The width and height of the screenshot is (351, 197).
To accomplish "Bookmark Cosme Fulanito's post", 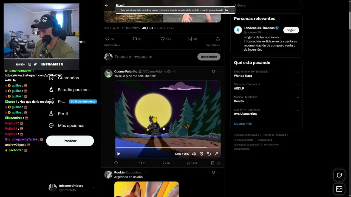I will click(213, 163).
